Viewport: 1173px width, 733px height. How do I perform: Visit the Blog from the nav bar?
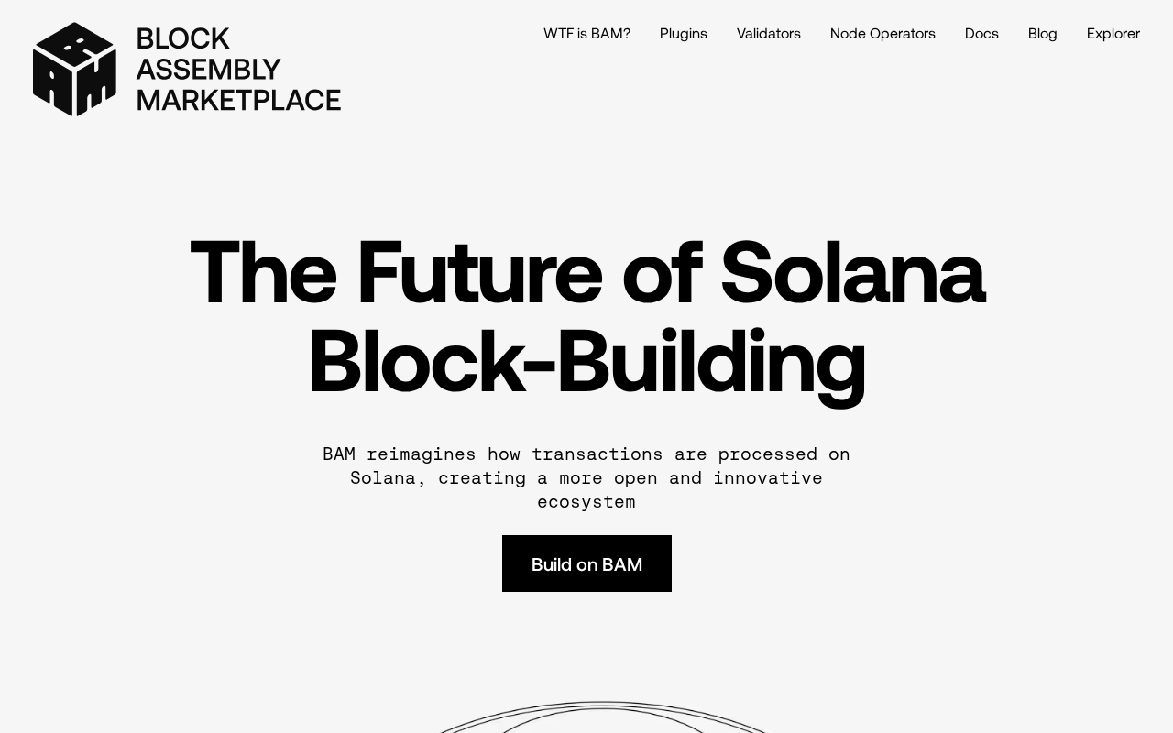[x=1043, y=34]
